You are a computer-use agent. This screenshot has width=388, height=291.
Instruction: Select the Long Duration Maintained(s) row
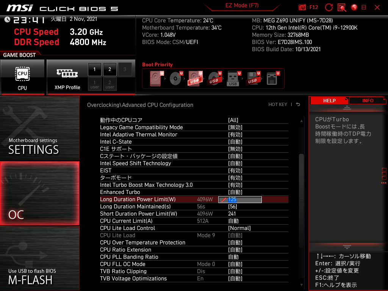point(194,207)
